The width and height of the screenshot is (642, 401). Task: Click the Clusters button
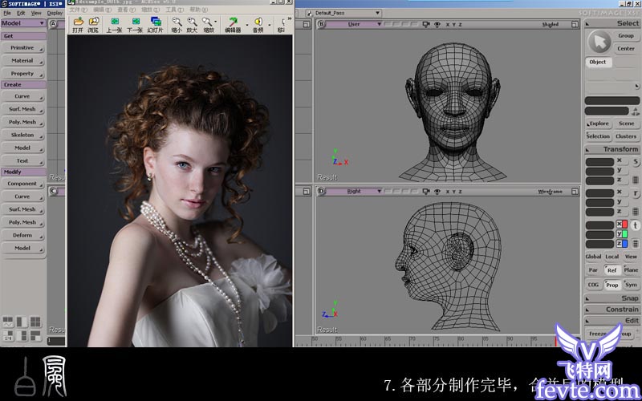click(x=626, y=136)
